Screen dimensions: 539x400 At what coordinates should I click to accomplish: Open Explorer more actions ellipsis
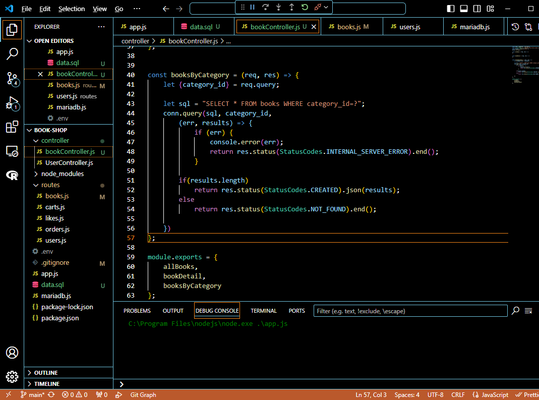(x=101, y=27)
